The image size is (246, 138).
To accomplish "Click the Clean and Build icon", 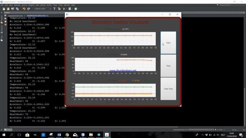I will pos(59,9).
